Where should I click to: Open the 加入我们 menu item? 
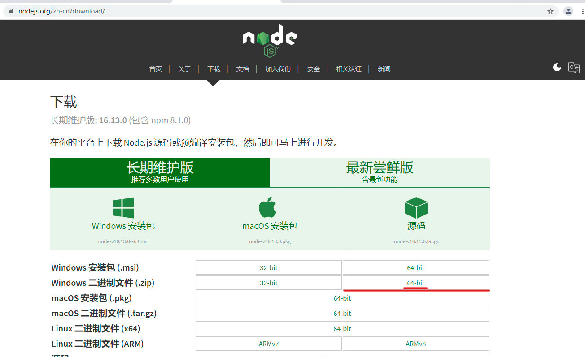(x=277, y=69)
